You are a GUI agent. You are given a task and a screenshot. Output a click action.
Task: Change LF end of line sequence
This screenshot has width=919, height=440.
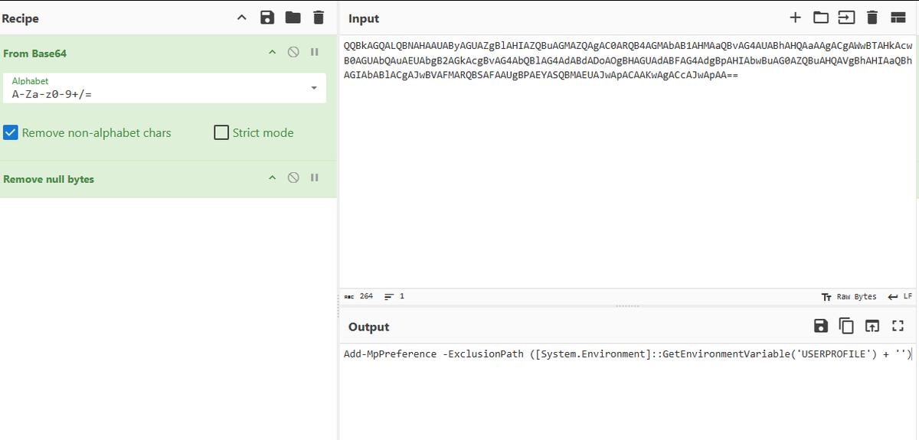(900, 296)
